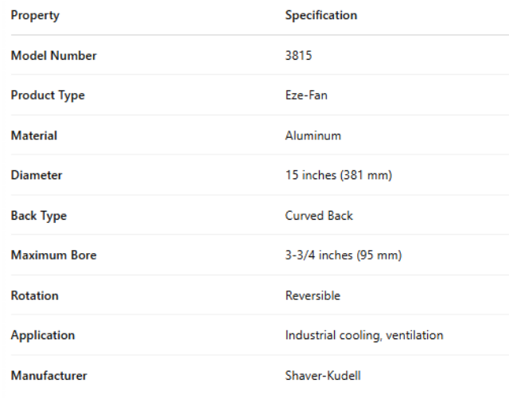The height and width of the screenshot is (398, 509).
Task: Select the Model Number label
Action: (53, 56)
